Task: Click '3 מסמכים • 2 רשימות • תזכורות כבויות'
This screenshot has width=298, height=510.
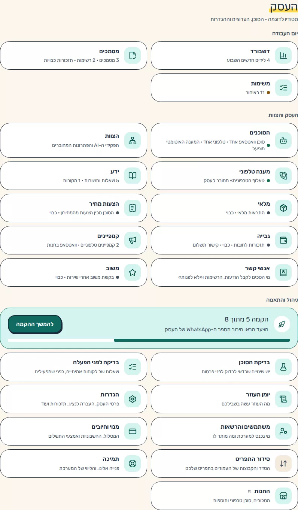Action: tap(82, 60)
